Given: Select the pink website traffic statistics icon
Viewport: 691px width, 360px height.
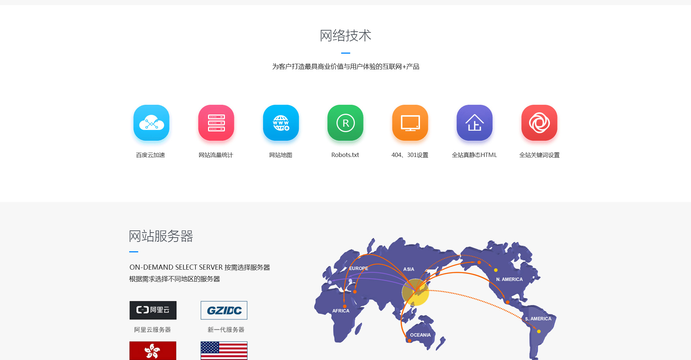Looking at the screenshot, I should click(x=216, y=123).
